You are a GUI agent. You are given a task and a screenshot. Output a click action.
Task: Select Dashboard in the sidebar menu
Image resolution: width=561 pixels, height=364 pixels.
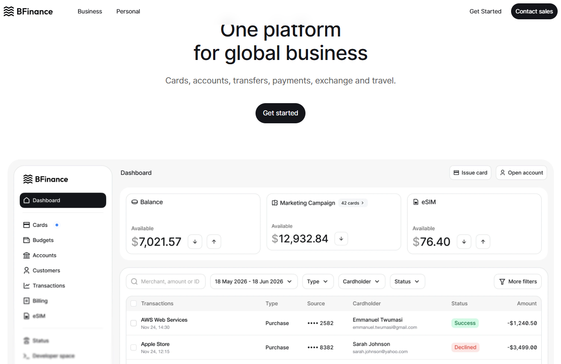[63, 200]
